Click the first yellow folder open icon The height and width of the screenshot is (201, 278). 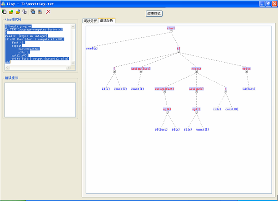point(11,11)
